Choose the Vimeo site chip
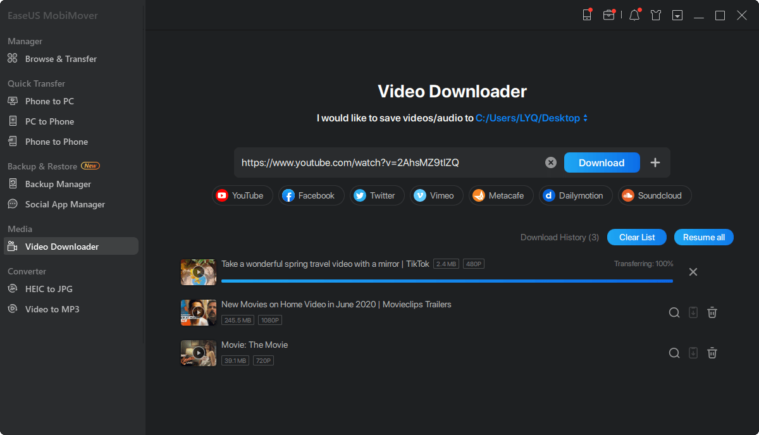Screen dimensions: 759x435 coord(436,195)
